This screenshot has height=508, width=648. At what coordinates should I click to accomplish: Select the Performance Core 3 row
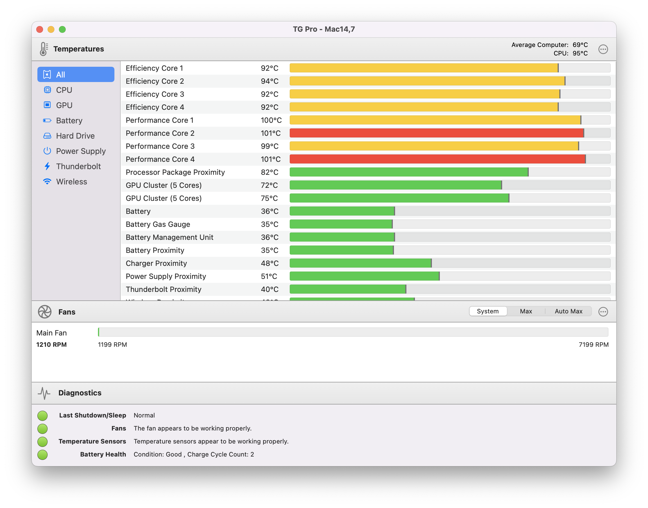tap(368, 146)
